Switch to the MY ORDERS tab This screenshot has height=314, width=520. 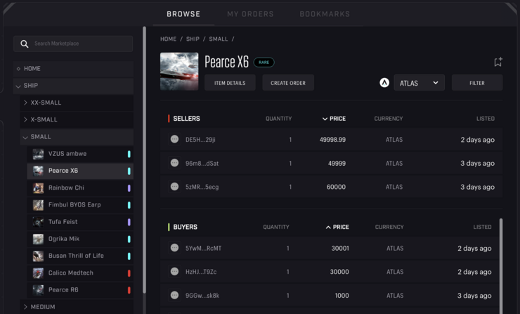point(250,14)
